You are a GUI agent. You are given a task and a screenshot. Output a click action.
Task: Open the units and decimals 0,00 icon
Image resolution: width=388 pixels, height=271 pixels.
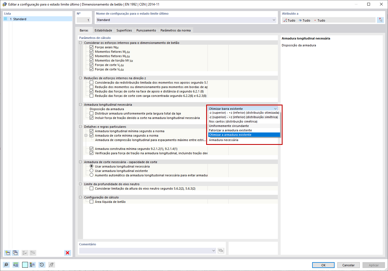(x=16, y=265)
